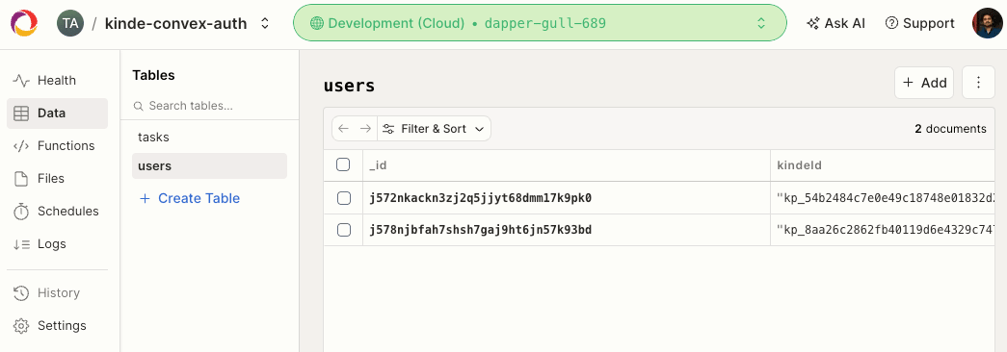Click the Data table grid icon

point(21,113)
